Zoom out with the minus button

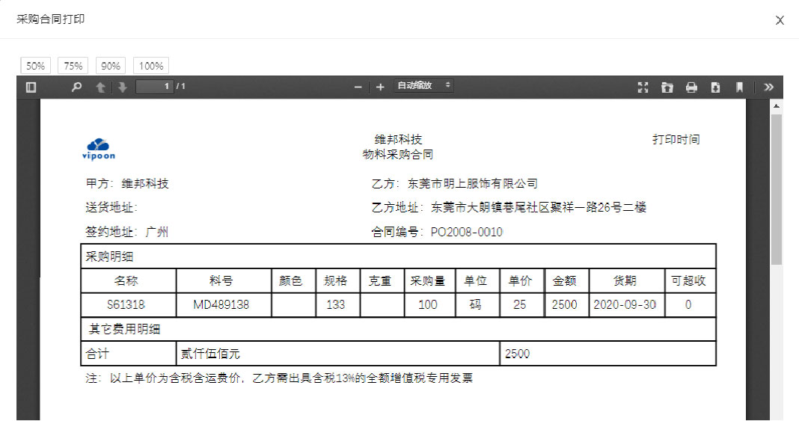358,87
